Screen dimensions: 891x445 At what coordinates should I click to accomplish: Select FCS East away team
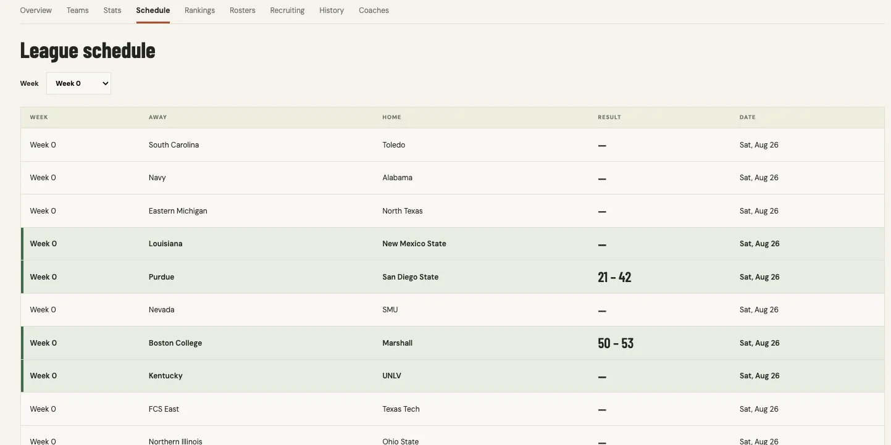[164, 409]
